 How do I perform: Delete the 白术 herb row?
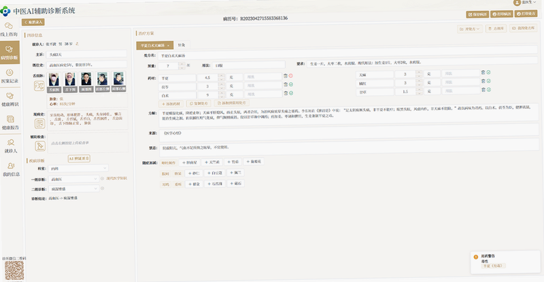point(286,93)
